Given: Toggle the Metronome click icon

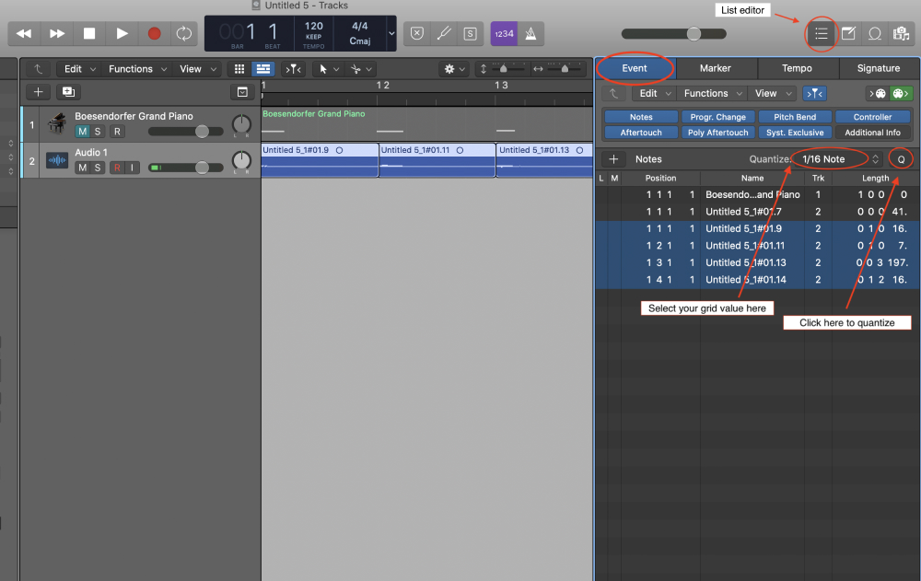Looking at the screenshot, I should click(x=530, y=33).
